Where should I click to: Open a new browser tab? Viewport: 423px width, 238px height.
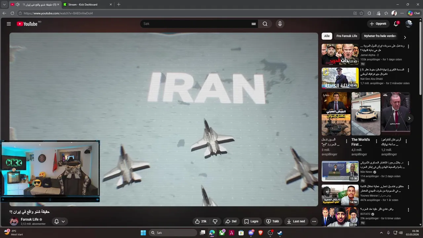point(119,5)
